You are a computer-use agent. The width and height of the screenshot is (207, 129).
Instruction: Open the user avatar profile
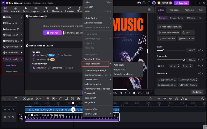pos(154,3)
